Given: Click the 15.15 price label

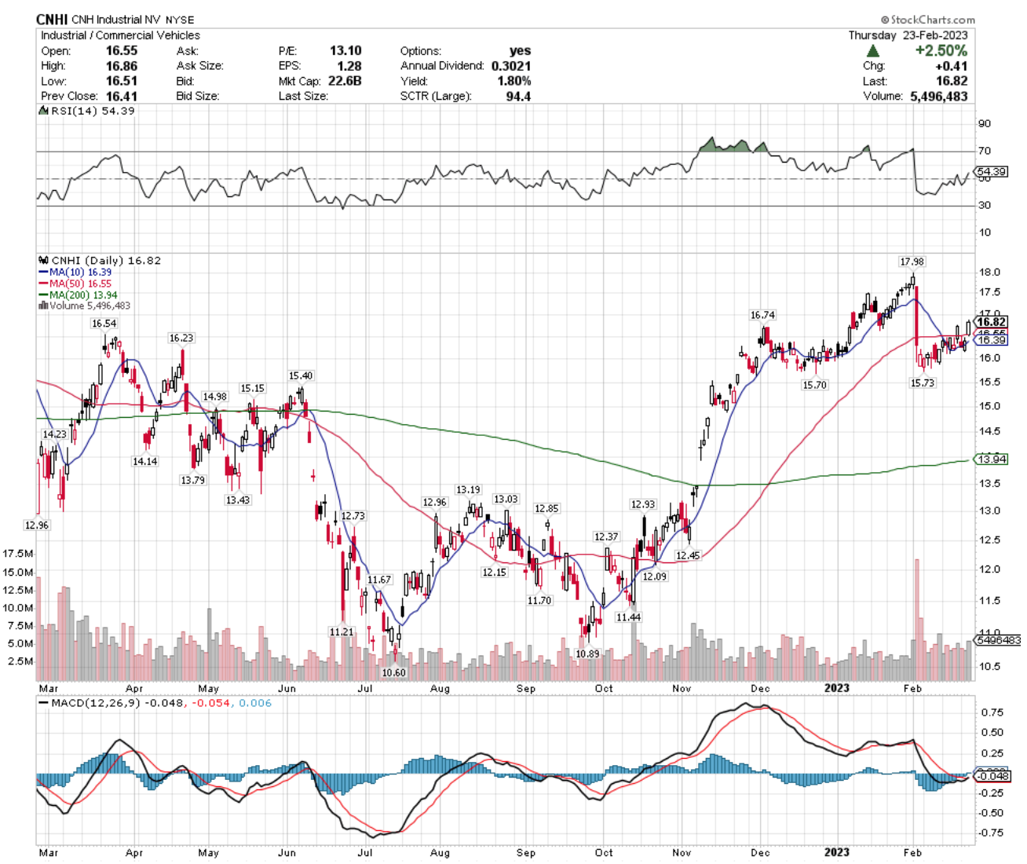Looking at the screenshot, I should (x=252, y=388).
